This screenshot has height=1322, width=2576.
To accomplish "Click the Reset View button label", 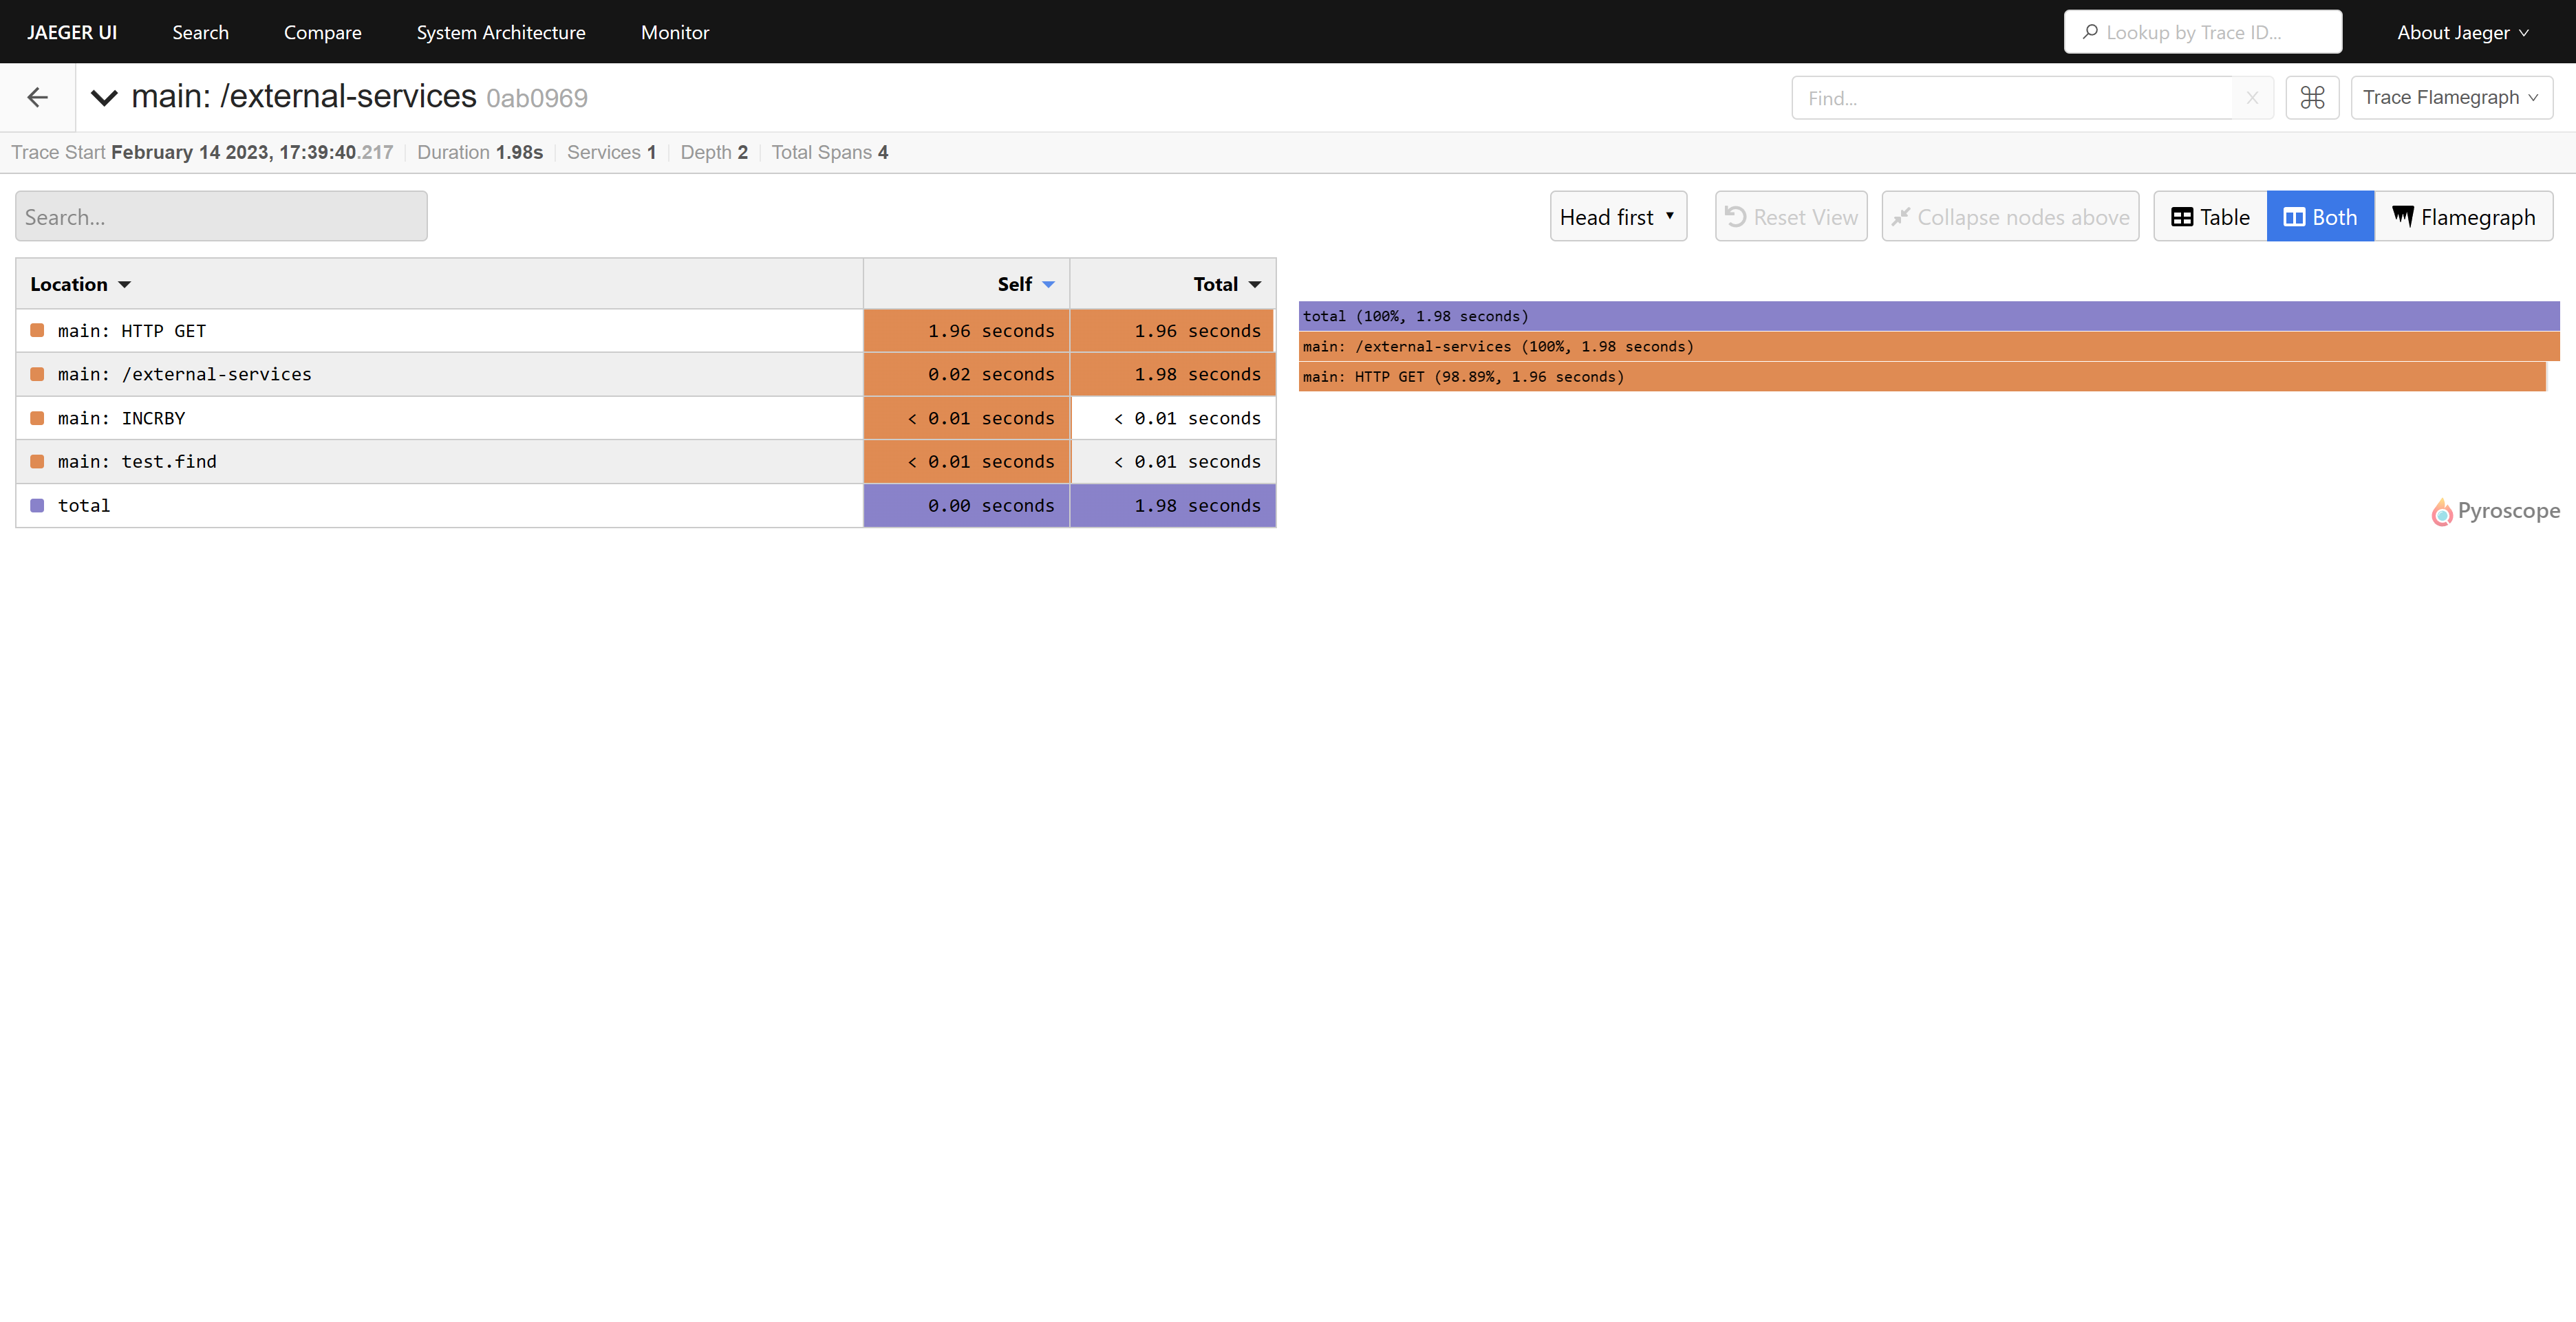I will click(x=1805, y=217).
